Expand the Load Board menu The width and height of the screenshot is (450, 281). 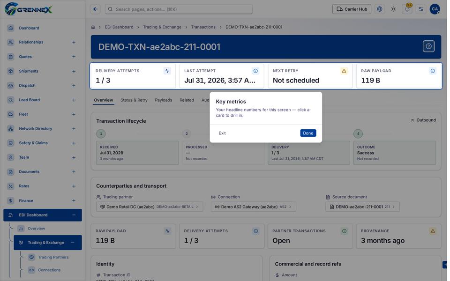74,100
